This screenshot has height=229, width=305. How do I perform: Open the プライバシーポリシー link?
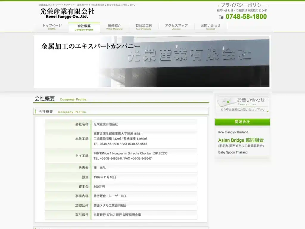pos(243,5)
